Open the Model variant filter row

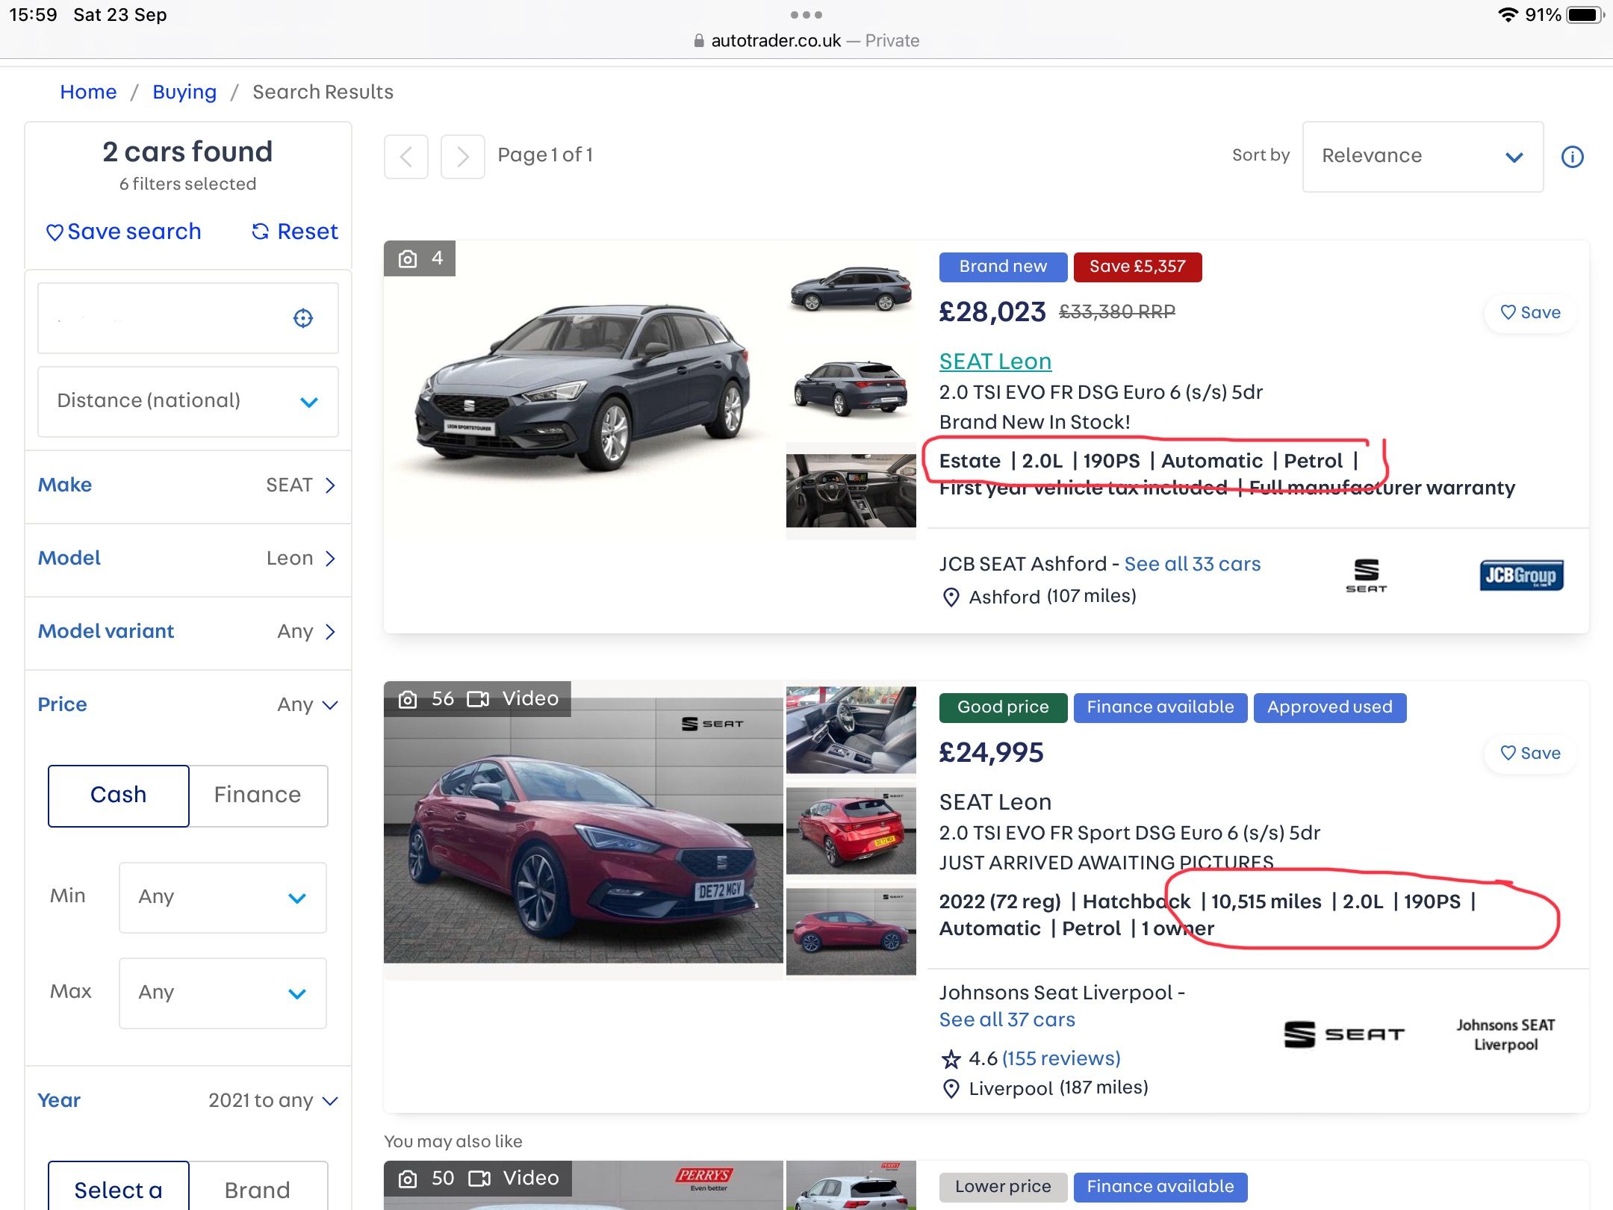point(187,632)
